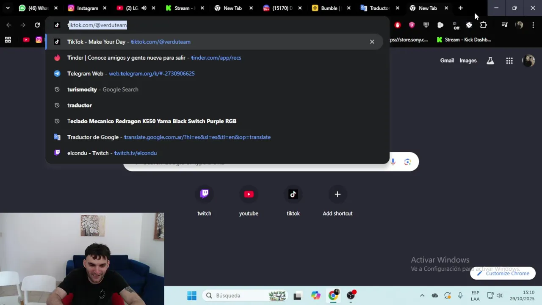
Task: Click the OneDrive cloud tray icon
Action: pyautogui.click(x=434, y=296)
